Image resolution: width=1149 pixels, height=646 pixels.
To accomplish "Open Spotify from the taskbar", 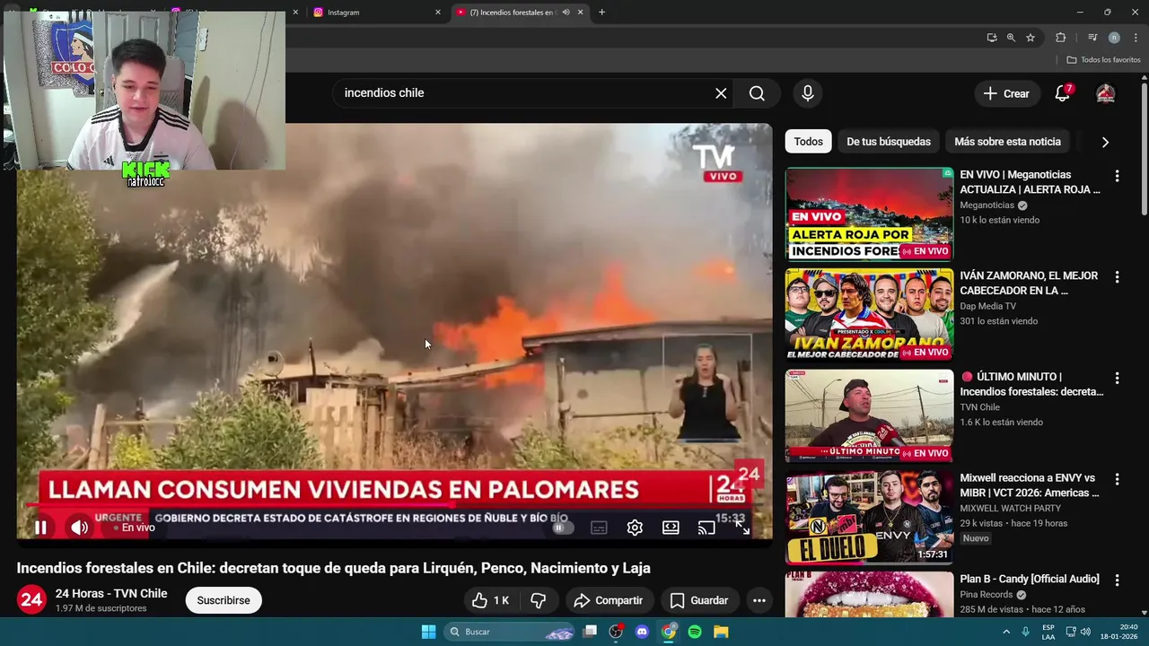I will 695,632.
